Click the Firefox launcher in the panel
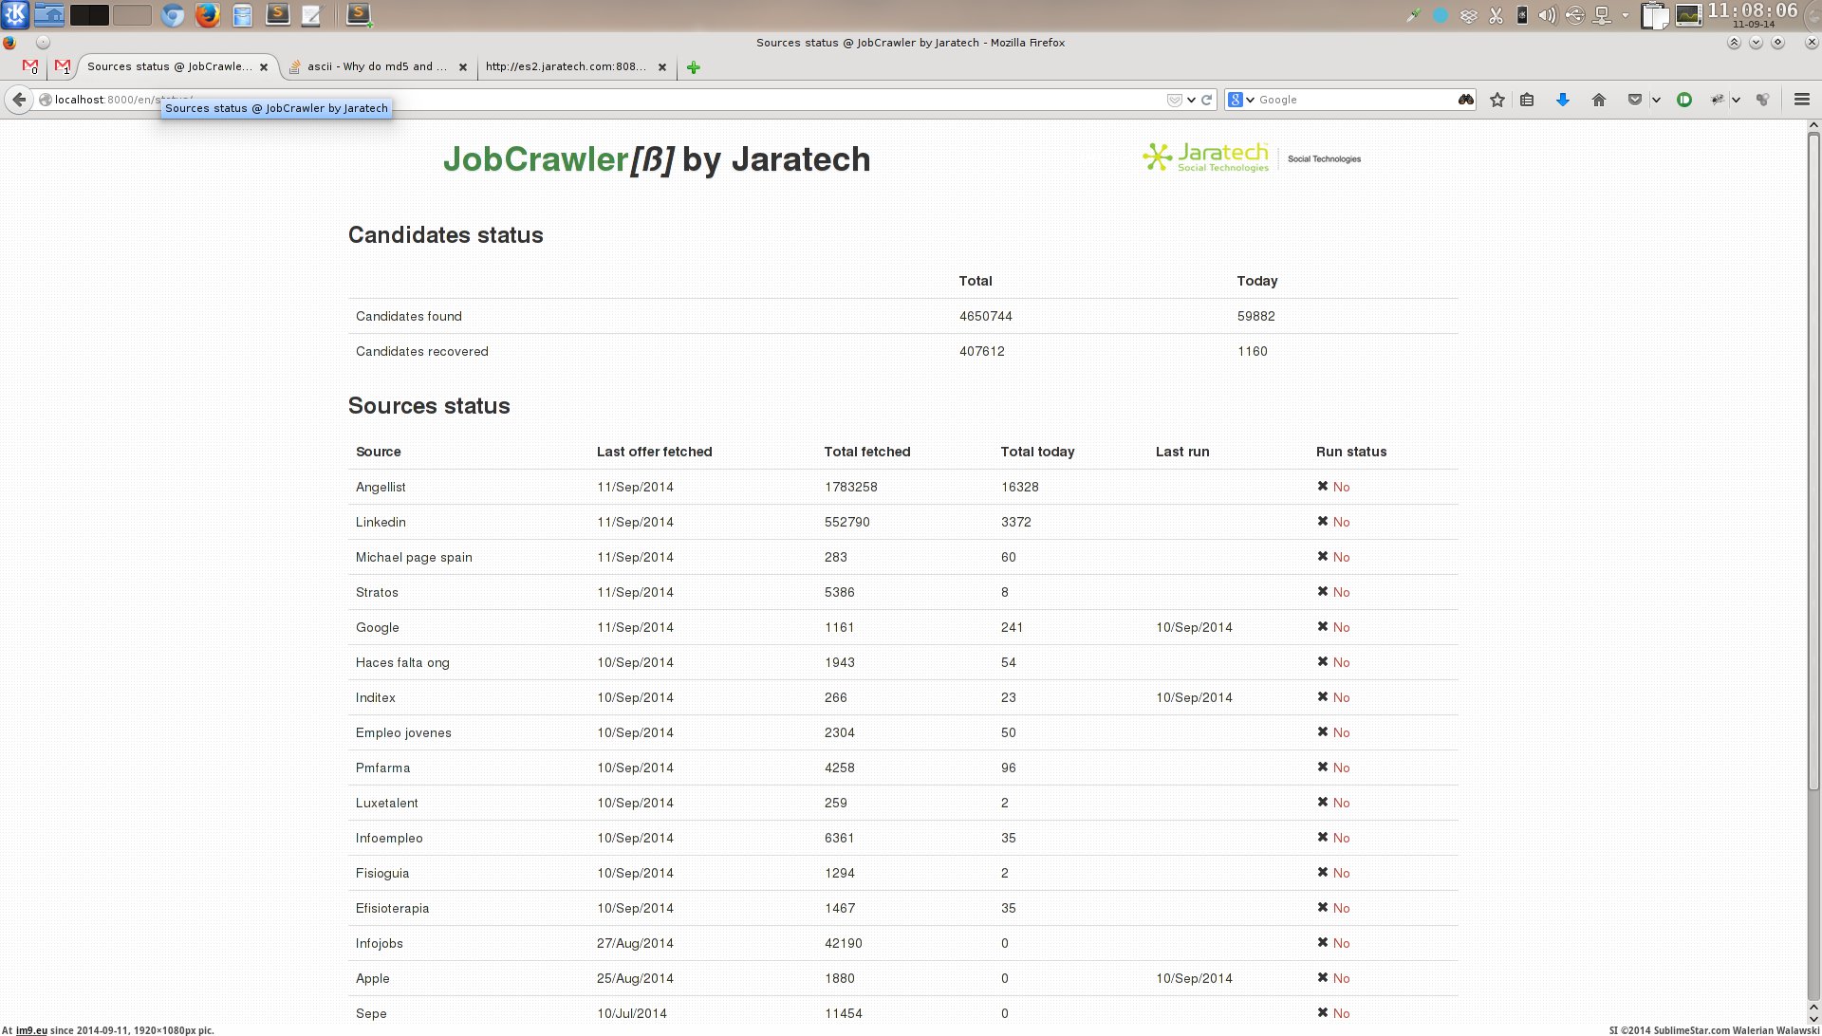This screenshot has height=1036, width=1822. coord(207,15)
